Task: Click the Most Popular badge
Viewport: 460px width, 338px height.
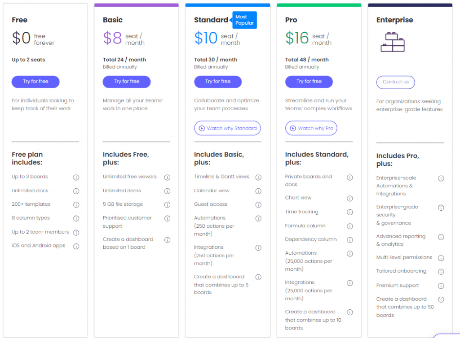Action: click(x=244, y=20)
